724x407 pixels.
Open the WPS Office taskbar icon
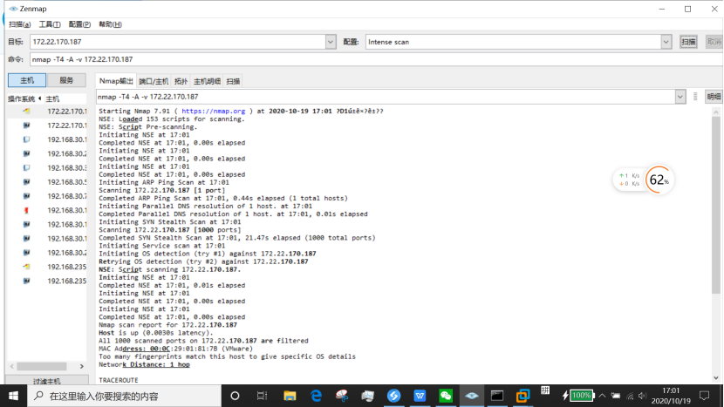point(420,396)
